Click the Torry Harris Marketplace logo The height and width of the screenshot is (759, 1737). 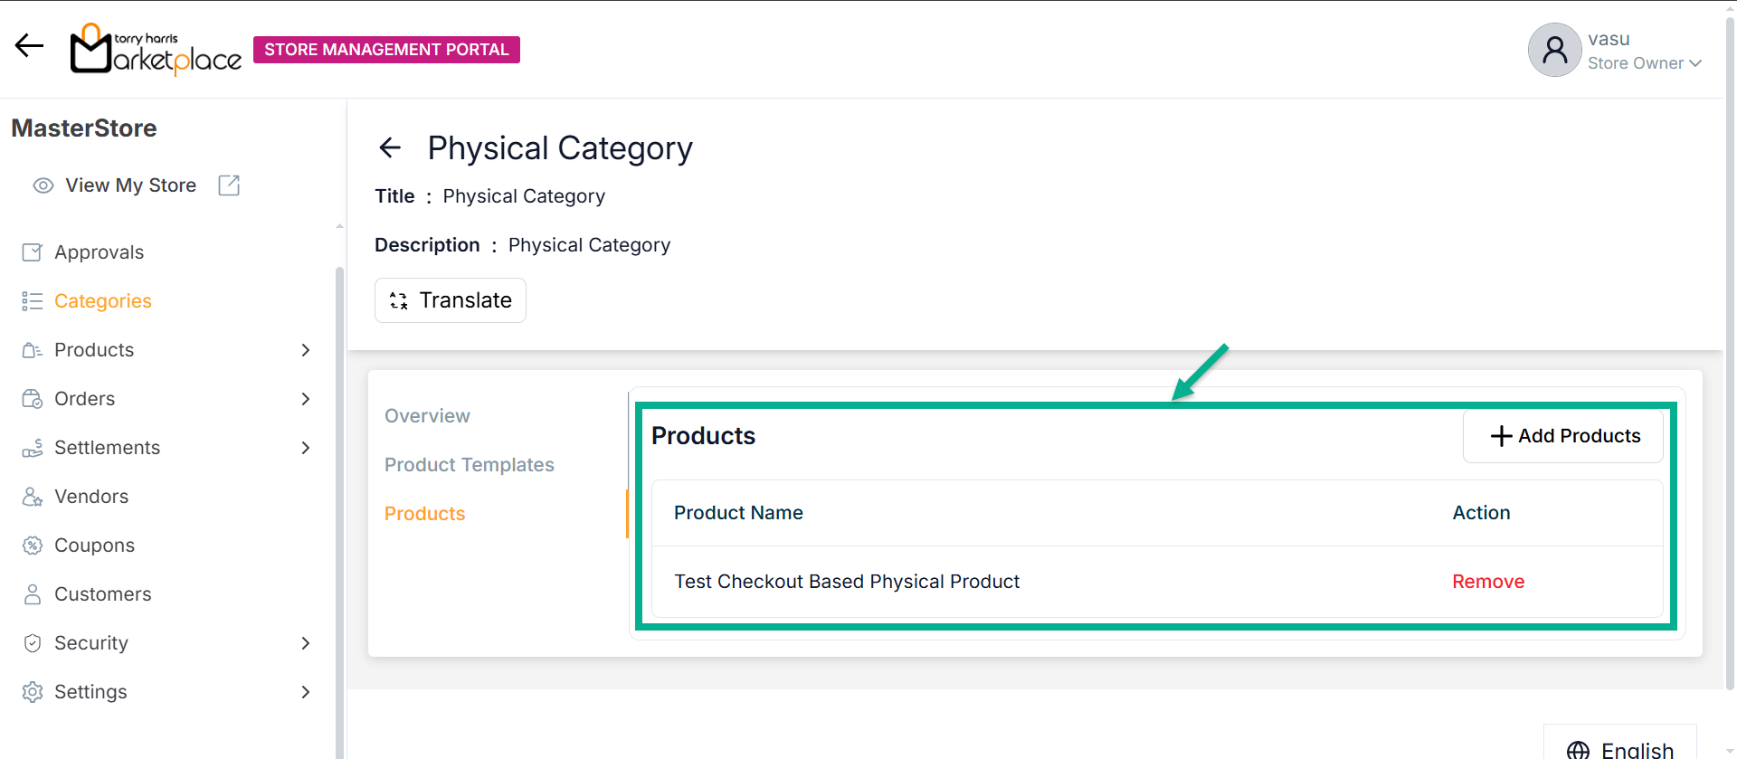tap(156, 49)
